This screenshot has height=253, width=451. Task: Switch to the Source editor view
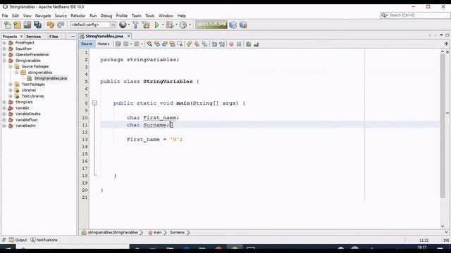[x=87, y=44]
